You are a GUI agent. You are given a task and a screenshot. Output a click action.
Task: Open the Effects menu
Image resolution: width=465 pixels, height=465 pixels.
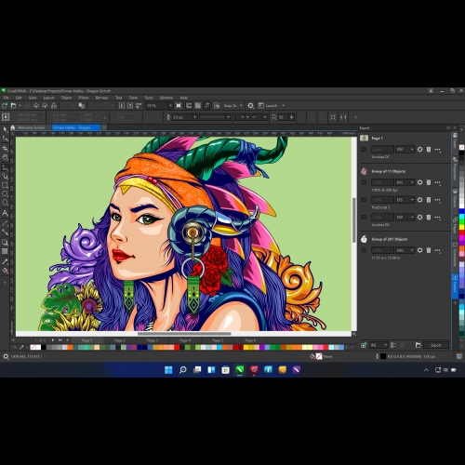[84, 98]
